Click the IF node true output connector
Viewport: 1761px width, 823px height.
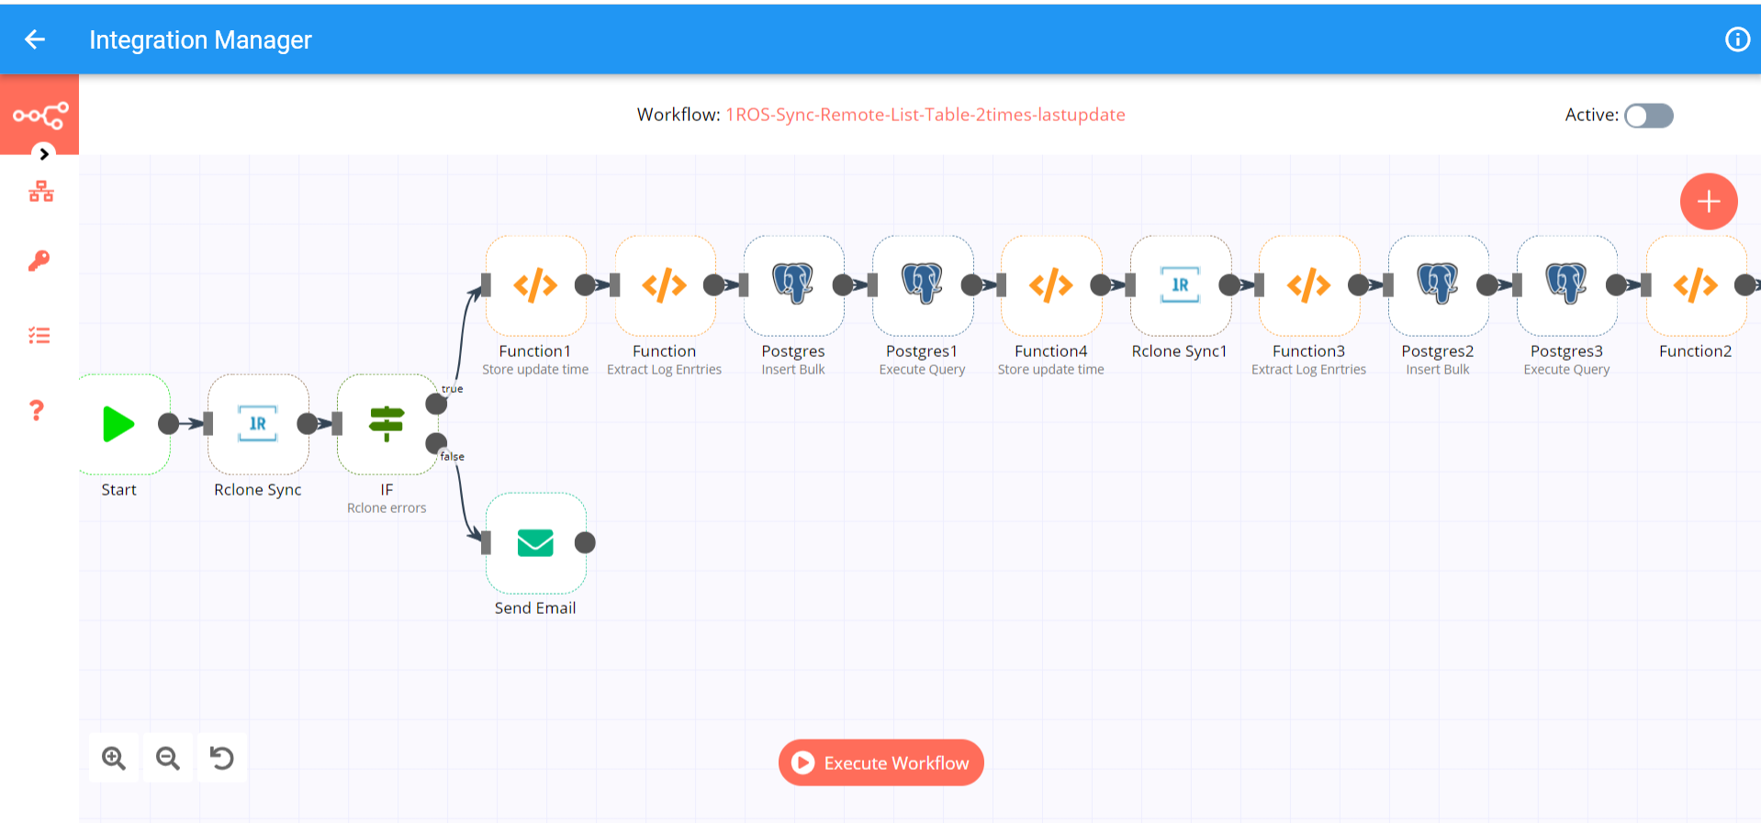point(436,404)
